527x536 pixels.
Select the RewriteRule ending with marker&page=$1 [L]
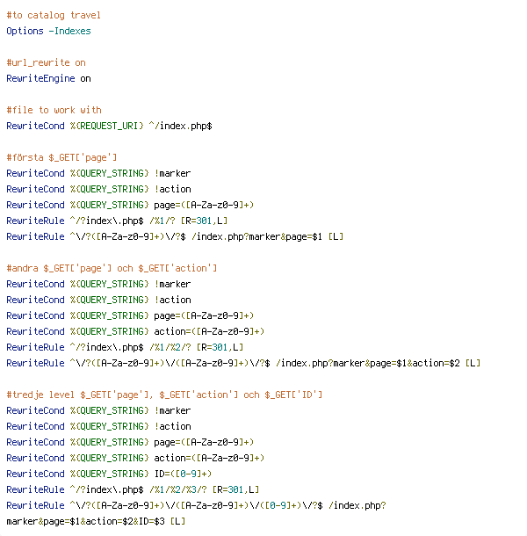pyautogui.click(x=175, y=236)
